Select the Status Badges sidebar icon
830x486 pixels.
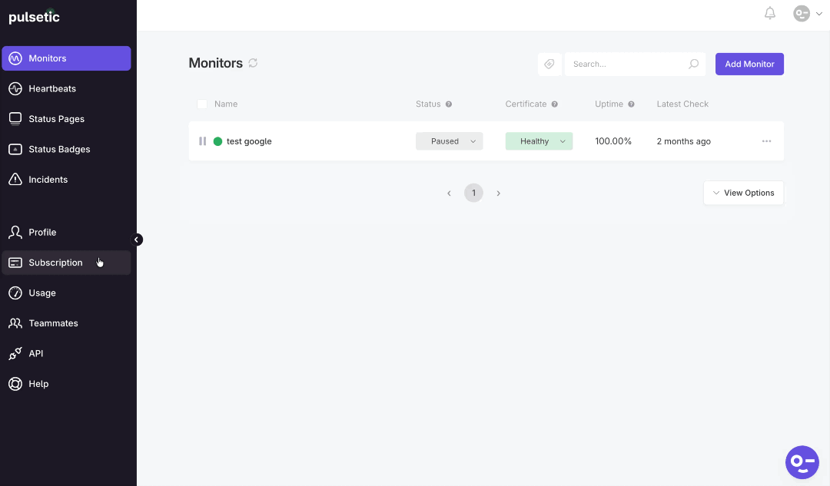point(15,149)
